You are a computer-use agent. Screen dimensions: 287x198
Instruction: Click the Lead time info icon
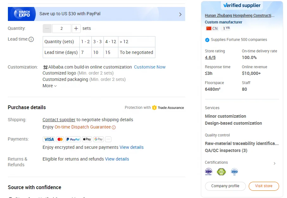[x=31, y=39]
